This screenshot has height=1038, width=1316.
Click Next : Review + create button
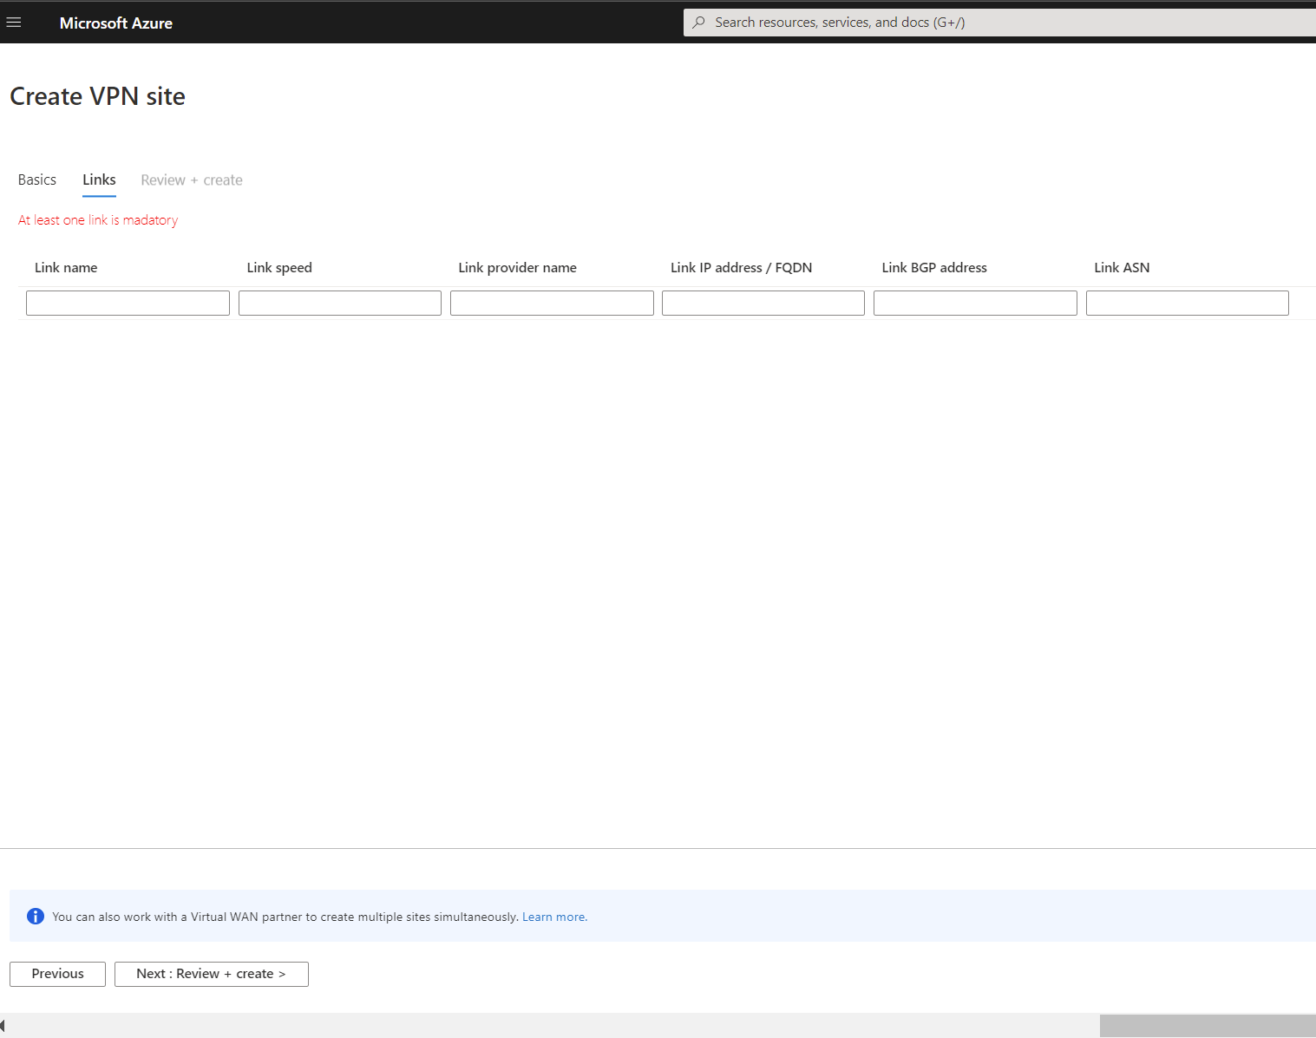click(x=211, y=973)
